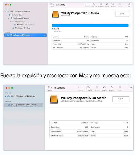Collapse the dimmed Macintosh HD item
The image size is (135, 155).
click(11, 22)
